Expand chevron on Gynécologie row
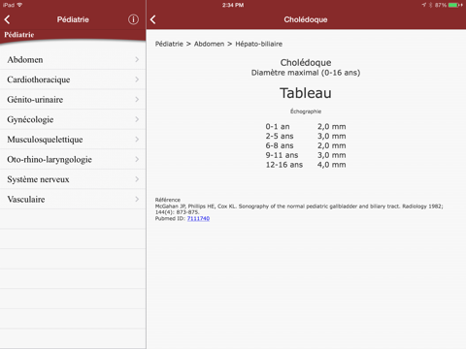 coord(137,119)
